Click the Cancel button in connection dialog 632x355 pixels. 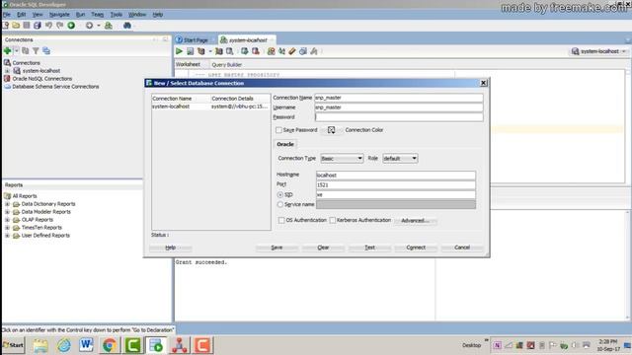tap(462, 248)
